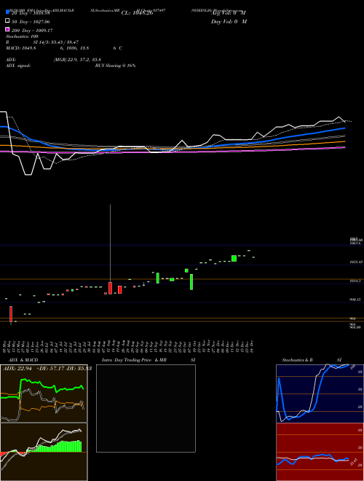Click the 990.15 price axis label

tap(356, 300)
